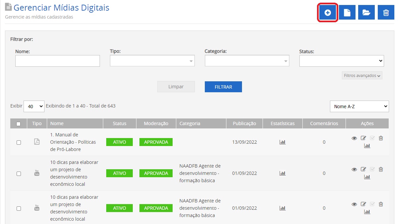Click the bar chart under actions, last row
399x224 pixels.
(367, 212)
